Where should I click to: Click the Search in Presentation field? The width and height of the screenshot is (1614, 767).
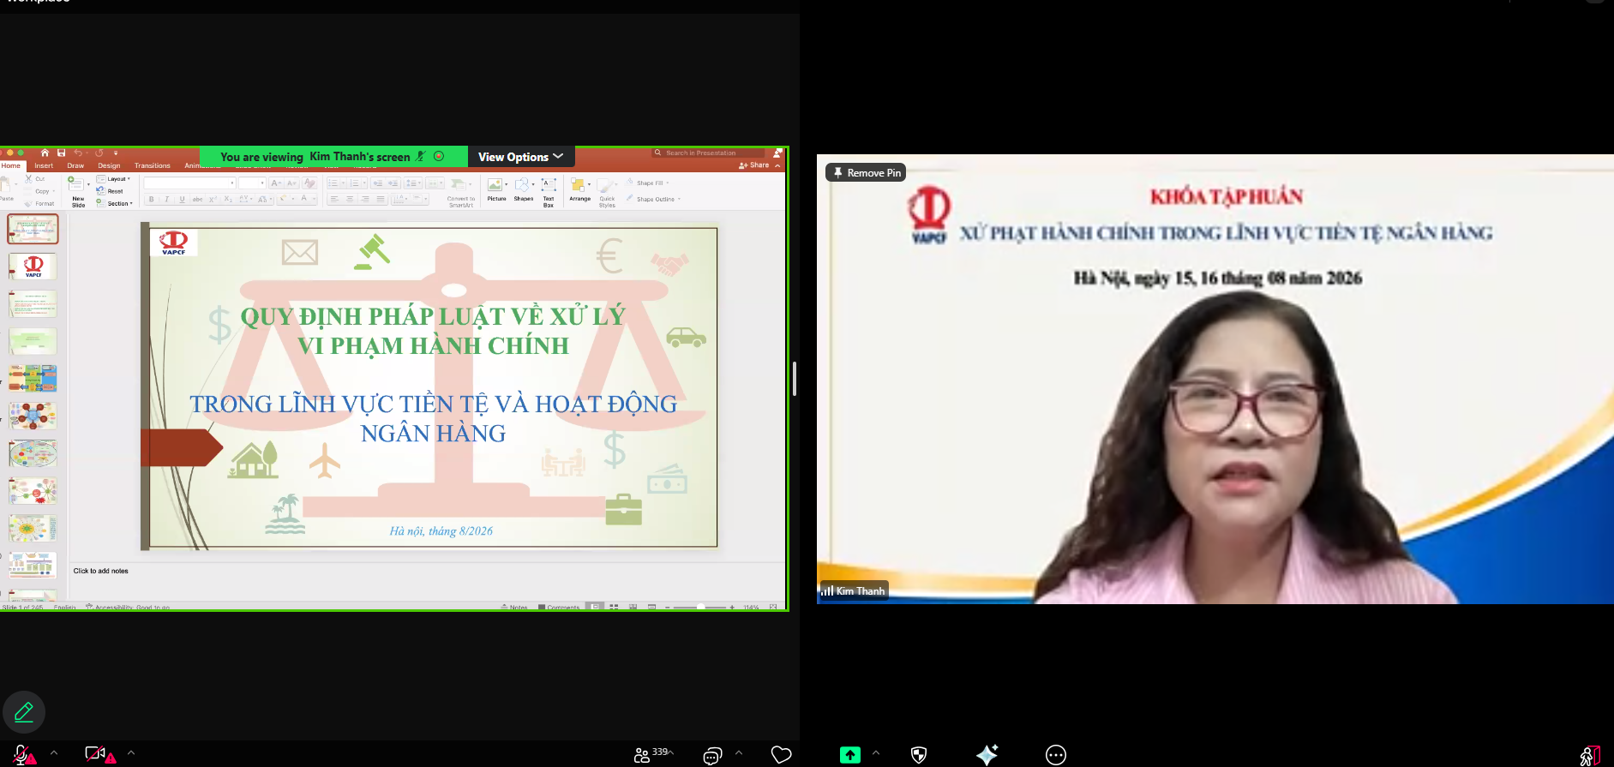(x=707, y=153)
